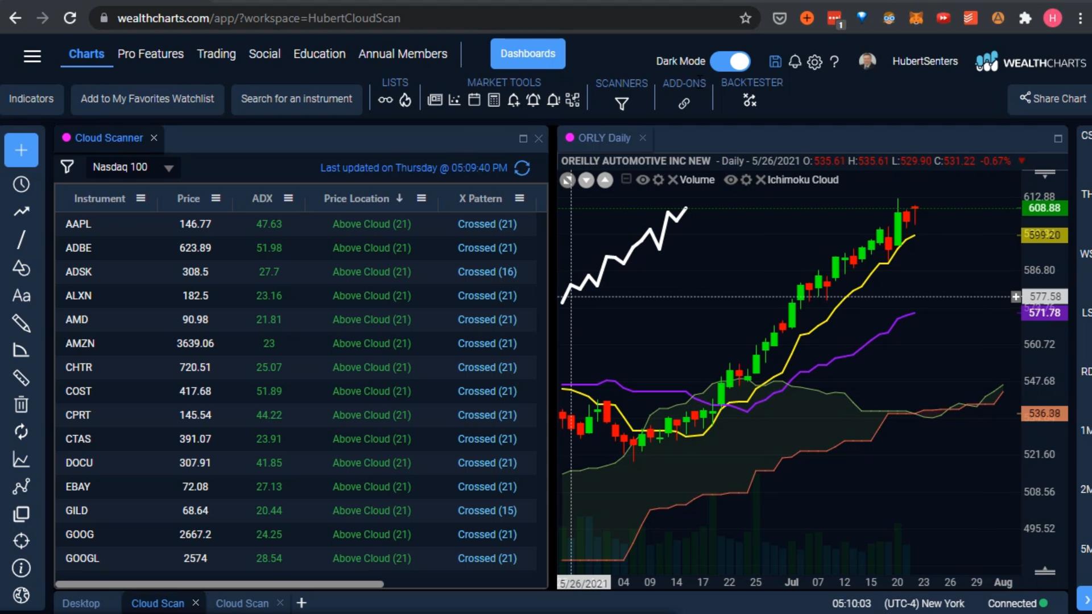Click the bell with exclamation icon
The height and width of the screenshot is (614, 1092).
click(553, 101)
